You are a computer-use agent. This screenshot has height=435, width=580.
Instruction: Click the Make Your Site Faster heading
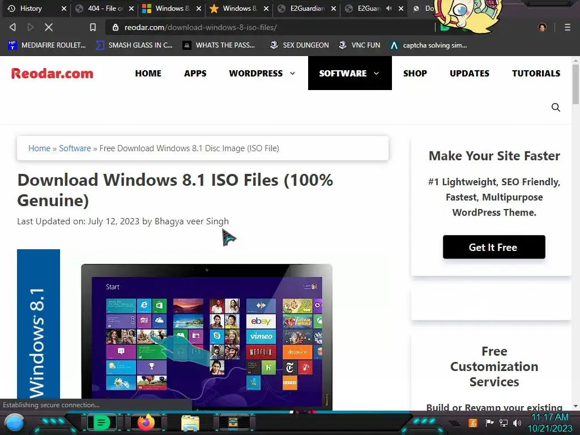point(494,156)
